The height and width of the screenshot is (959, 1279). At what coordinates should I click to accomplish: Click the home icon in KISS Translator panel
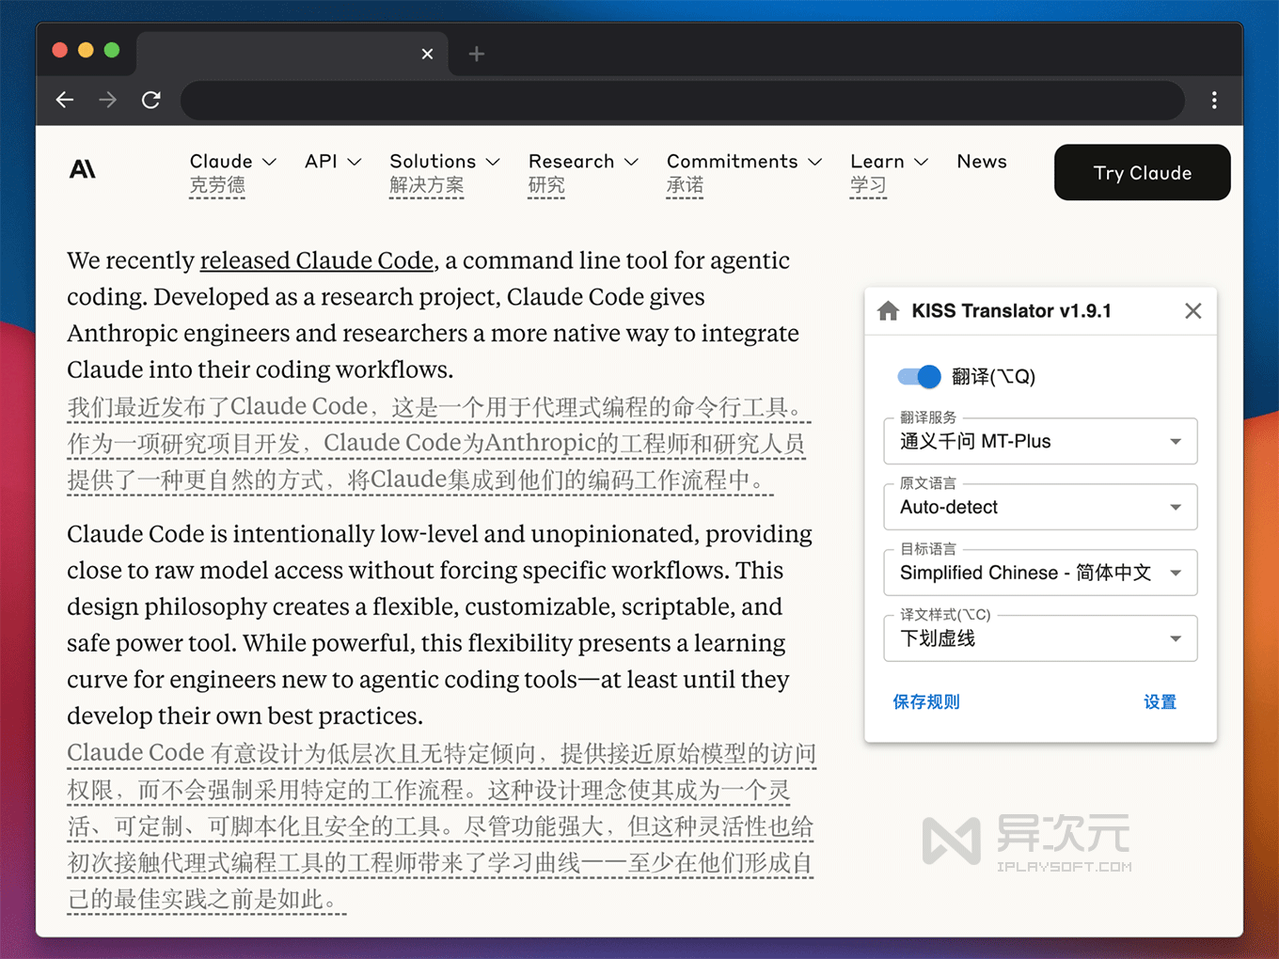point(888,310)
